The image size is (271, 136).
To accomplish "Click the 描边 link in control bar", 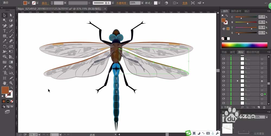I will point(45,3).
